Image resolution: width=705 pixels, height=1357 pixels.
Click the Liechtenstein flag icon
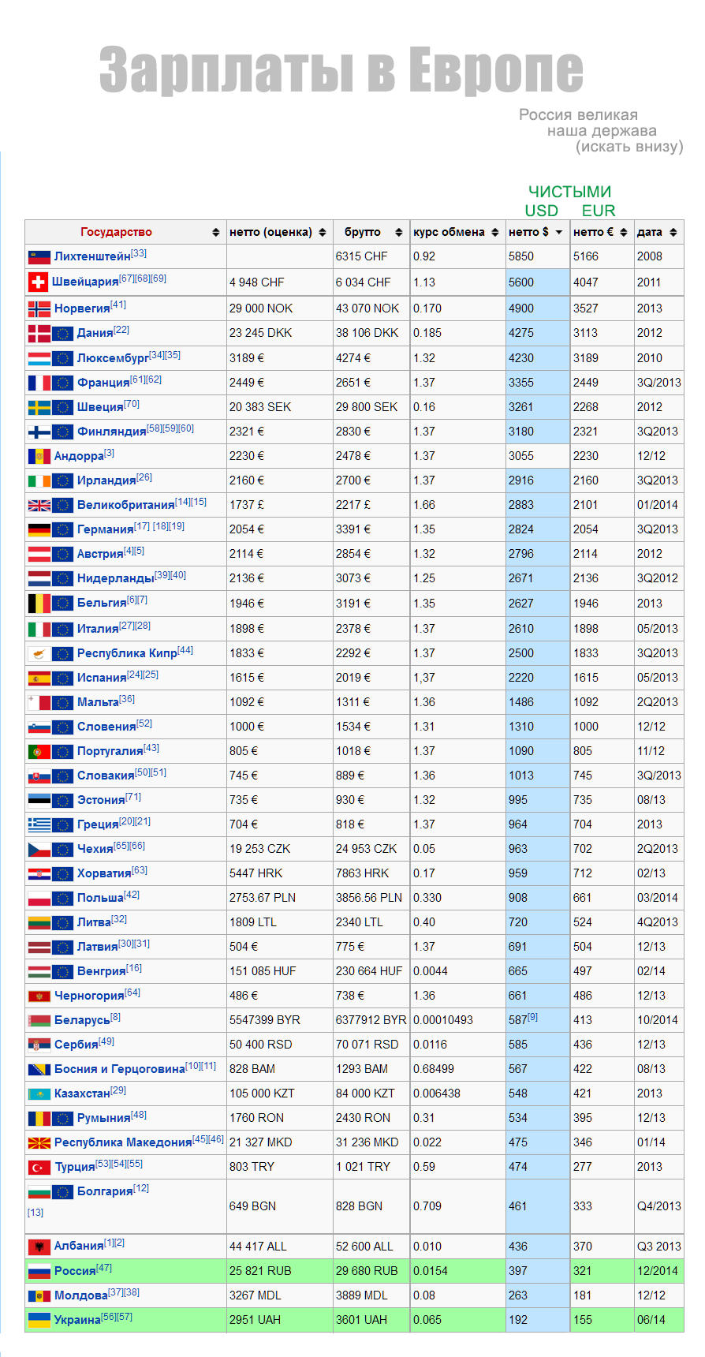click(39, 257)
